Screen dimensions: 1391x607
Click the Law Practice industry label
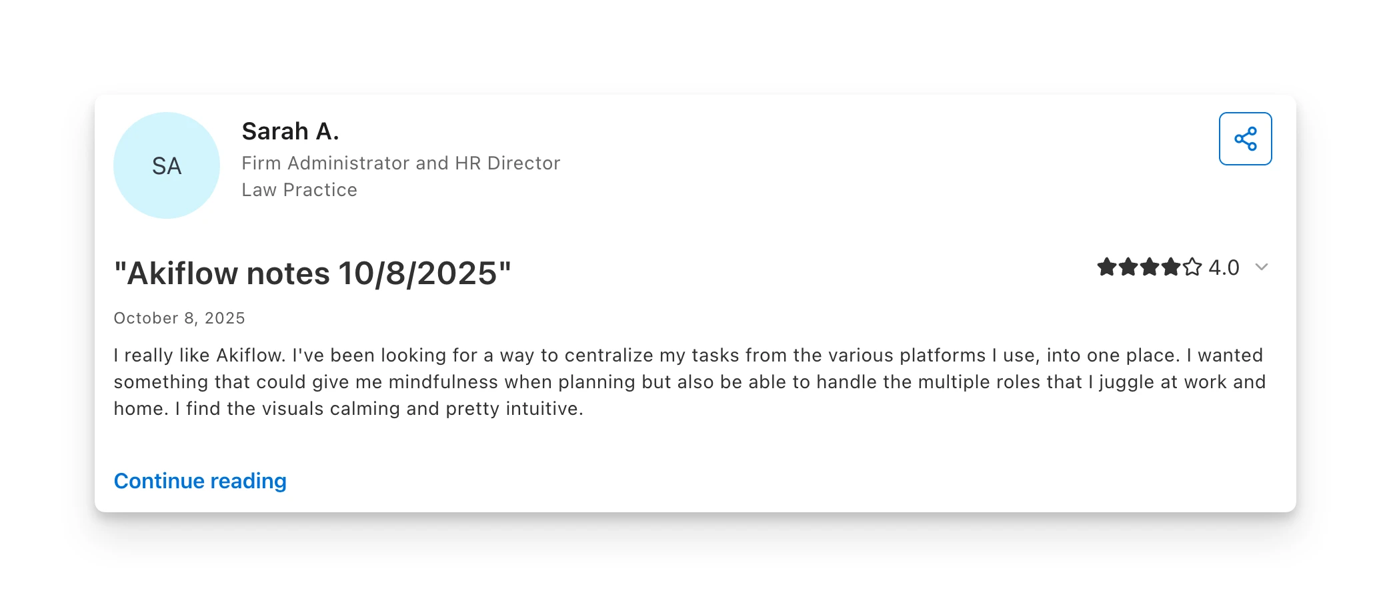pos(299,190)
